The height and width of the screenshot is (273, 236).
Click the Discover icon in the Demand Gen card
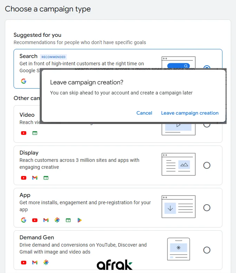[46, 263]
